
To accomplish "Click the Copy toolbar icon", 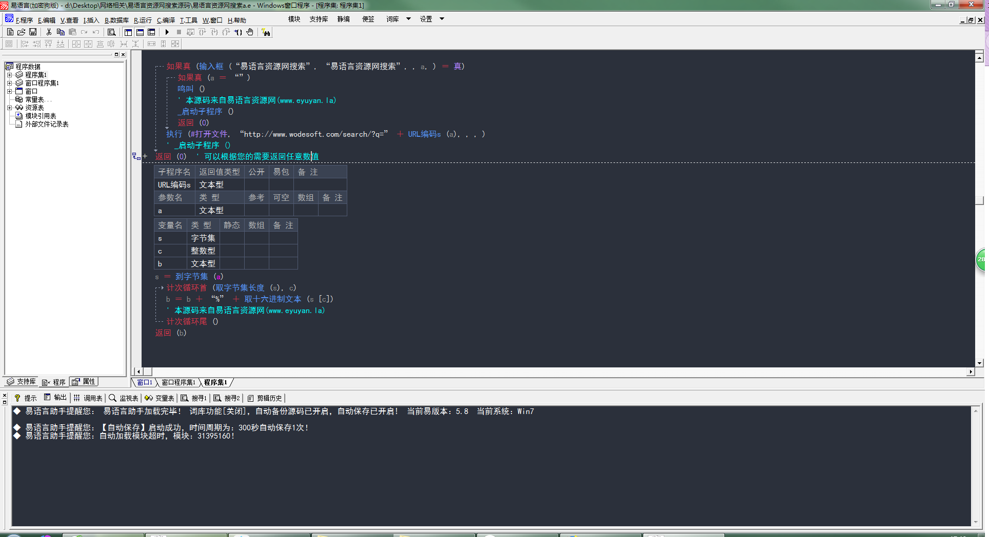I will pyautogui.click(x=61, y=32).
